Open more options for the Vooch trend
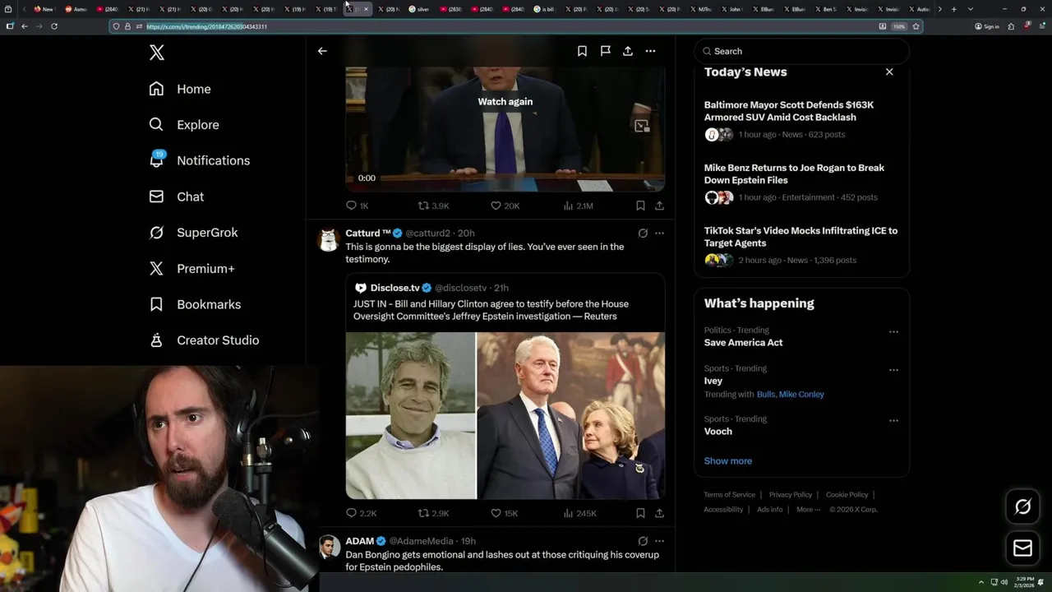Viewport: 1052px width, 592px height. pos(893,420)
